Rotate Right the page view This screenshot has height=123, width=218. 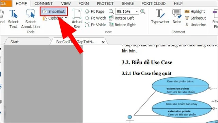tap(122, 25)
